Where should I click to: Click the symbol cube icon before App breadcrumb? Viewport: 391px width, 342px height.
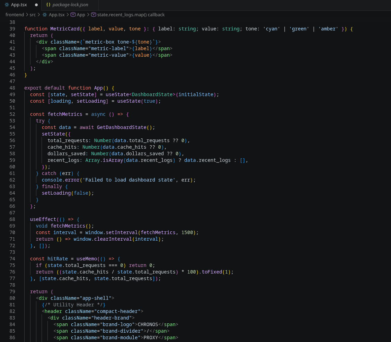pos(72,15)
